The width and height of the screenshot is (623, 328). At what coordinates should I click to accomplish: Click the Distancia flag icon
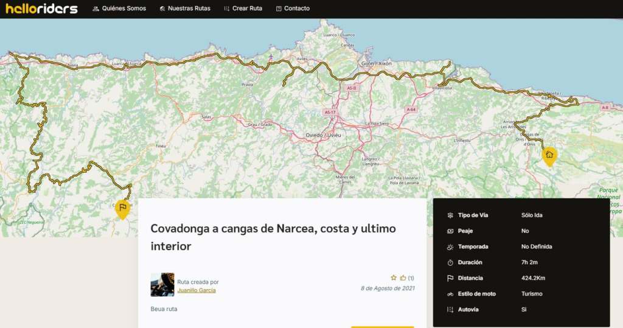450,278
